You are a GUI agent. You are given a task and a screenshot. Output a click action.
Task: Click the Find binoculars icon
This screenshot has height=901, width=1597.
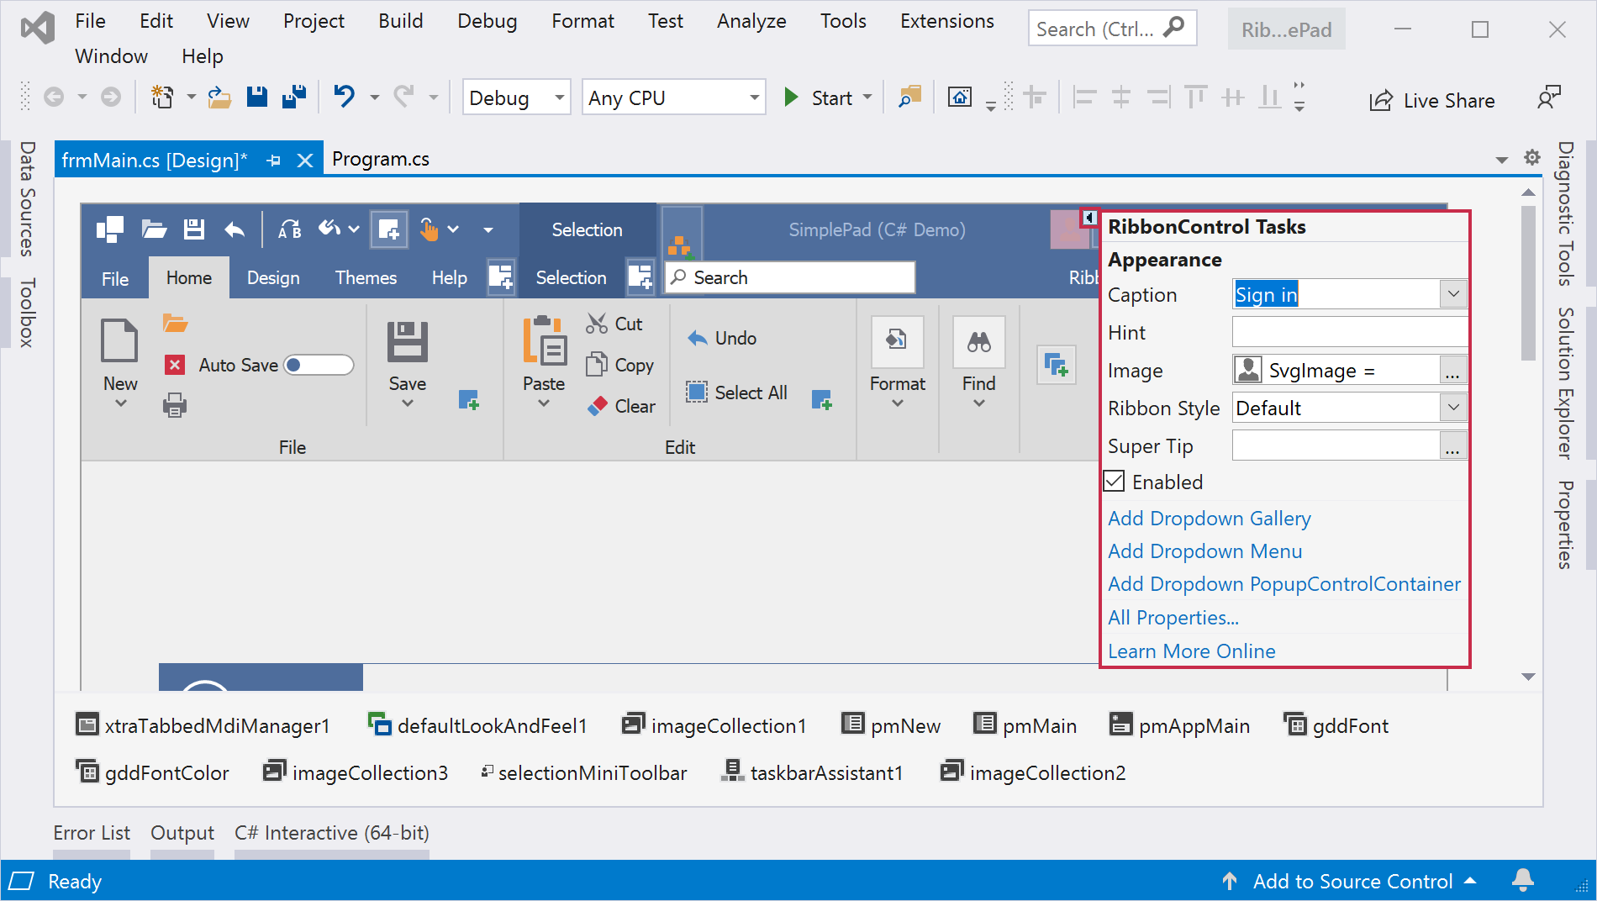click(x=978, y=342)
